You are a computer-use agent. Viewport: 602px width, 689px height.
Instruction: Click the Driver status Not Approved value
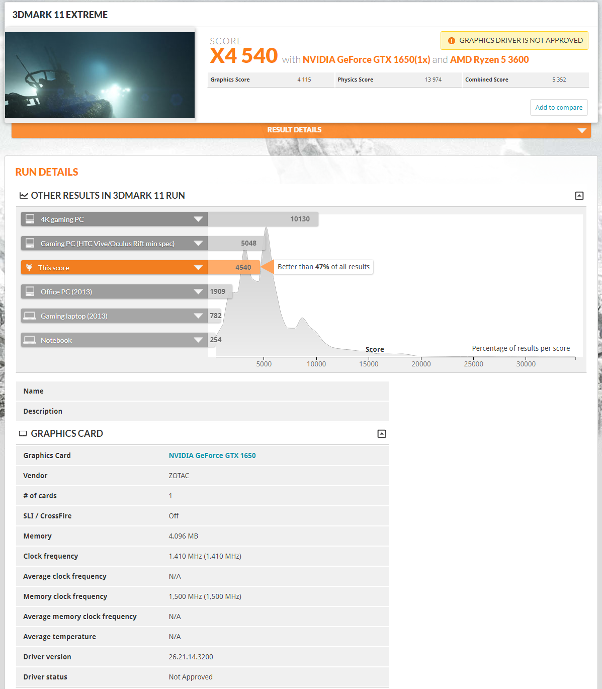coord(191,677)
